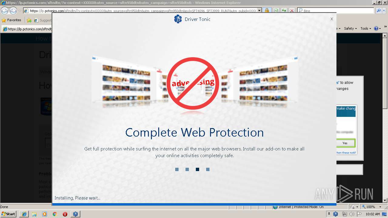This screenshot has width=388, height=218.
Task: Click the security lock icon in address bar
Action: coord(267,11)
